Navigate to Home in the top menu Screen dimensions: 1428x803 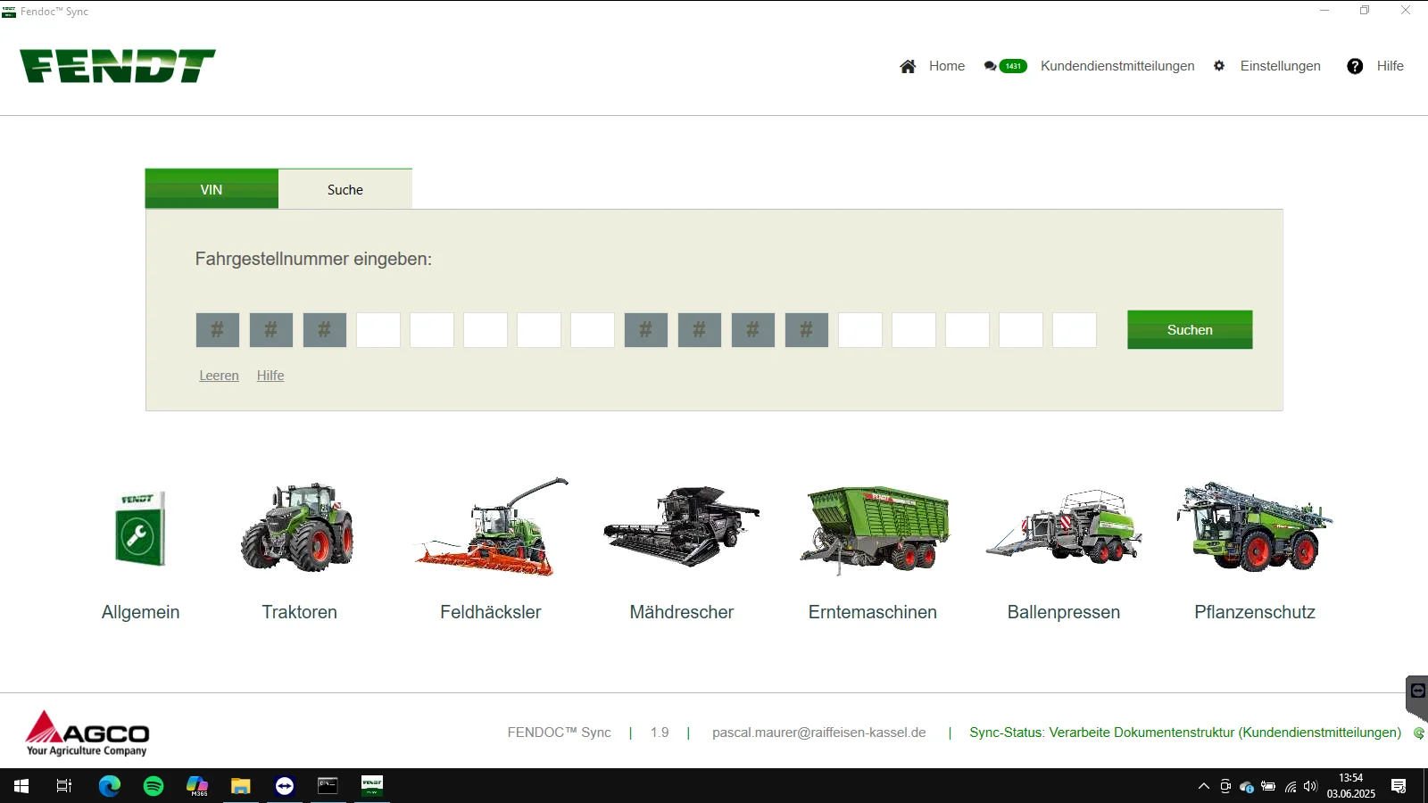pos(947,65)
